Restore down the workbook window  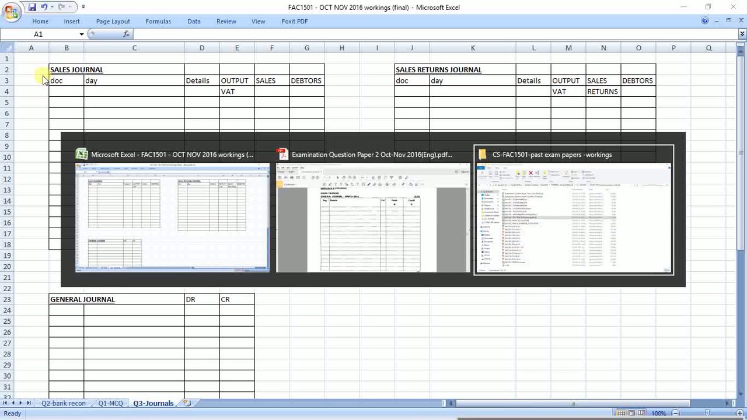pos(728,21)
